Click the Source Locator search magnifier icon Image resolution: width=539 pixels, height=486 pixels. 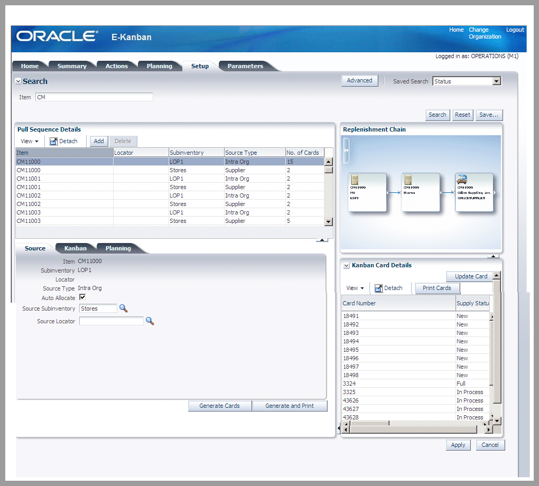coord(150,321)
